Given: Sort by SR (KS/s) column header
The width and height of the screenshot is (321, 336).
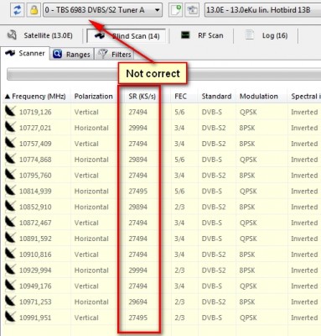Looking at the screenshot, I should (142, 97).
